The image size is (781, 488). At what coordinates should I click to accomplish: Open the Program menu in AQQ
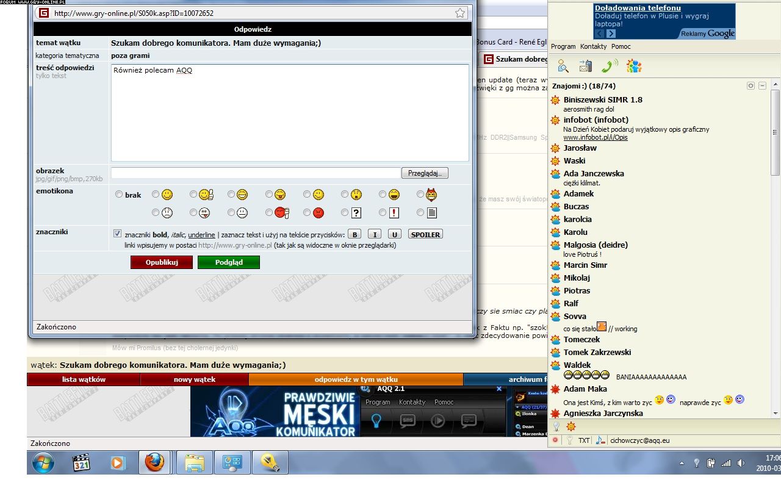point(563,46)
